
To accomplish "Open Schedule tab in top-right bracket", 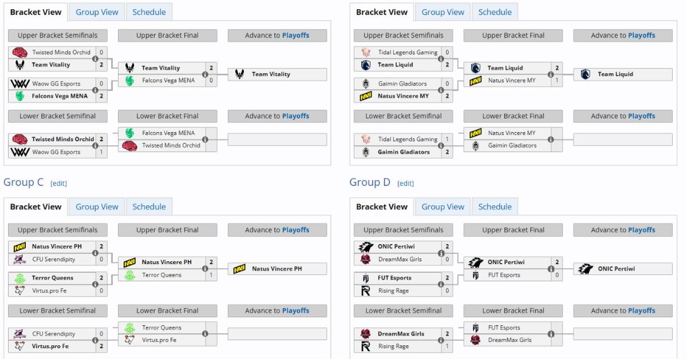I will (495, 12).
